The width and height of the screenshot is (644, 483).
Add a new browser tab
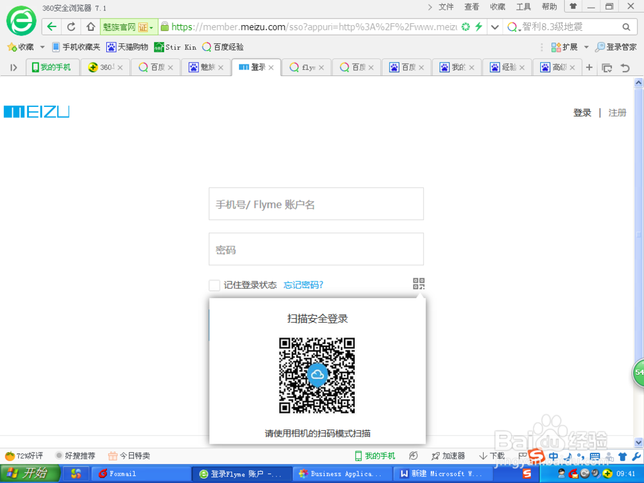point(589,68)
